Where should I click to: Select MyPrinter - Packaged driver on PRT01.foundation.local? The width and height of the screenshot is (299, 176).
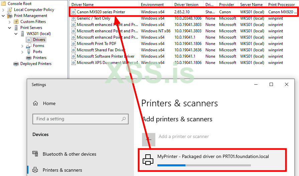click(x=213, y=156)
